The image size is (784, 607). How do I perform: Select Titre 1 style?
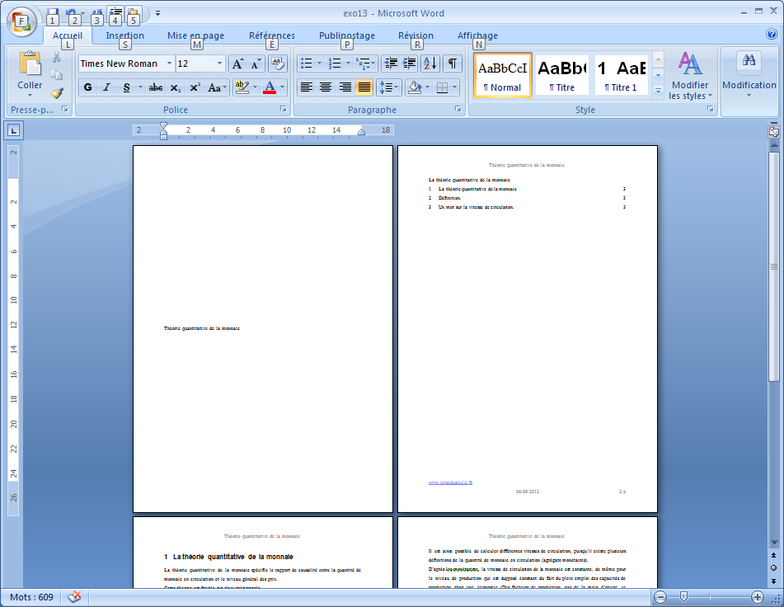tap(621, 75)
